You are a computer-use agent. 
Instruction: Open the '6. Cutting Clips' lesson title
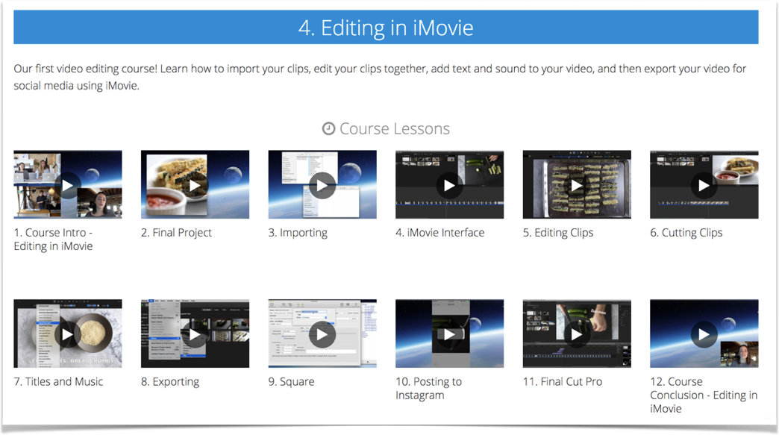pos(686,233)
